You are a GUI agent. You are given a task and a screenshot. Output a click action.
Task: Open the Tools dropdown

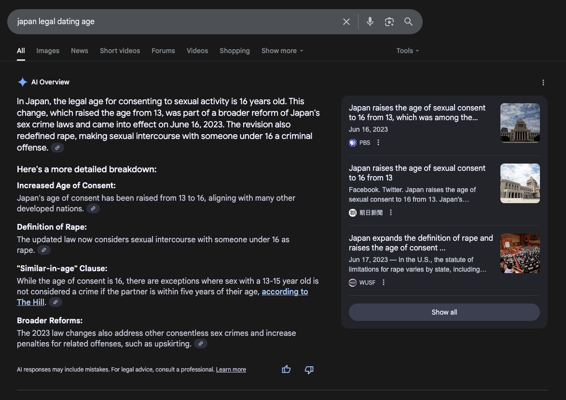(x=408, y=51)
